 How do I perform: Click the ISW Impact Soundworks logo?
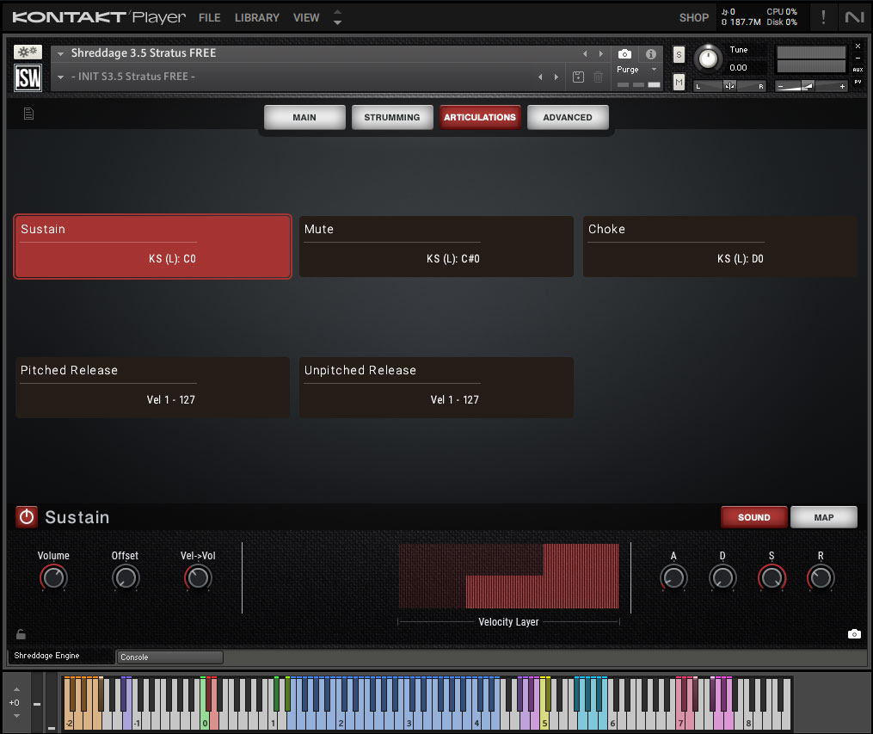coord(28,77)
